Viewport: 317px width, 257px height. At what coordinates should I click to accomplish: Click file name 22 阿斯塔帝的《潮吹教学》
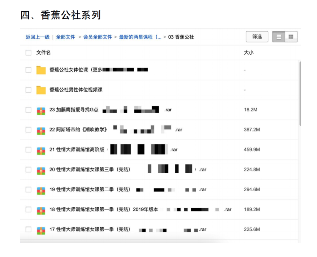click(x=116, y=130)
